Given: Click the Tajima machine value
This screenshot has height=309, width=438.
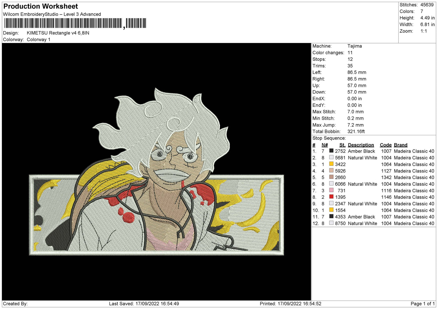Looking at the screenshot, I should [354, 46].
